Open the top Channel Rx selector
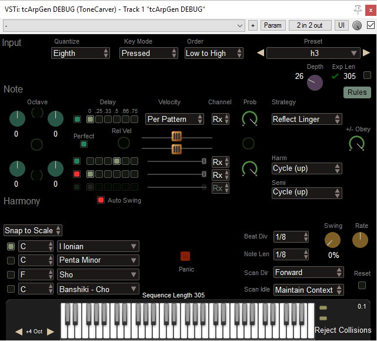 coord(221,119)
